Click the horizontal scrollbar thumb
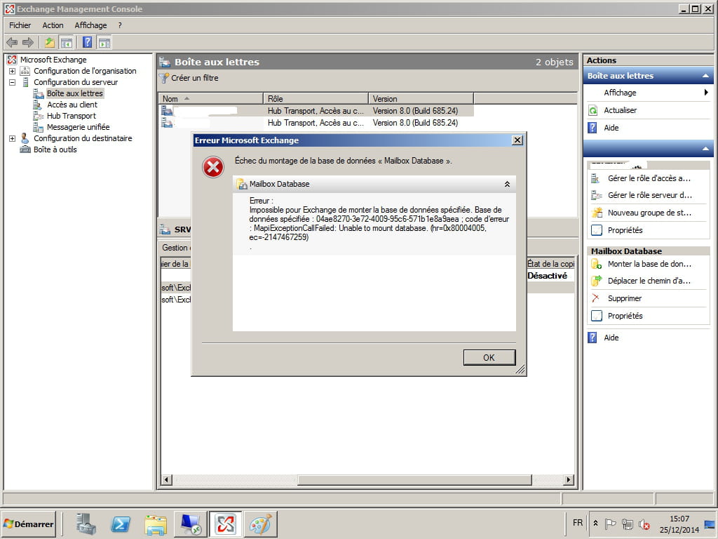This screenshot has width=718, height=539. tap(414, 480)
